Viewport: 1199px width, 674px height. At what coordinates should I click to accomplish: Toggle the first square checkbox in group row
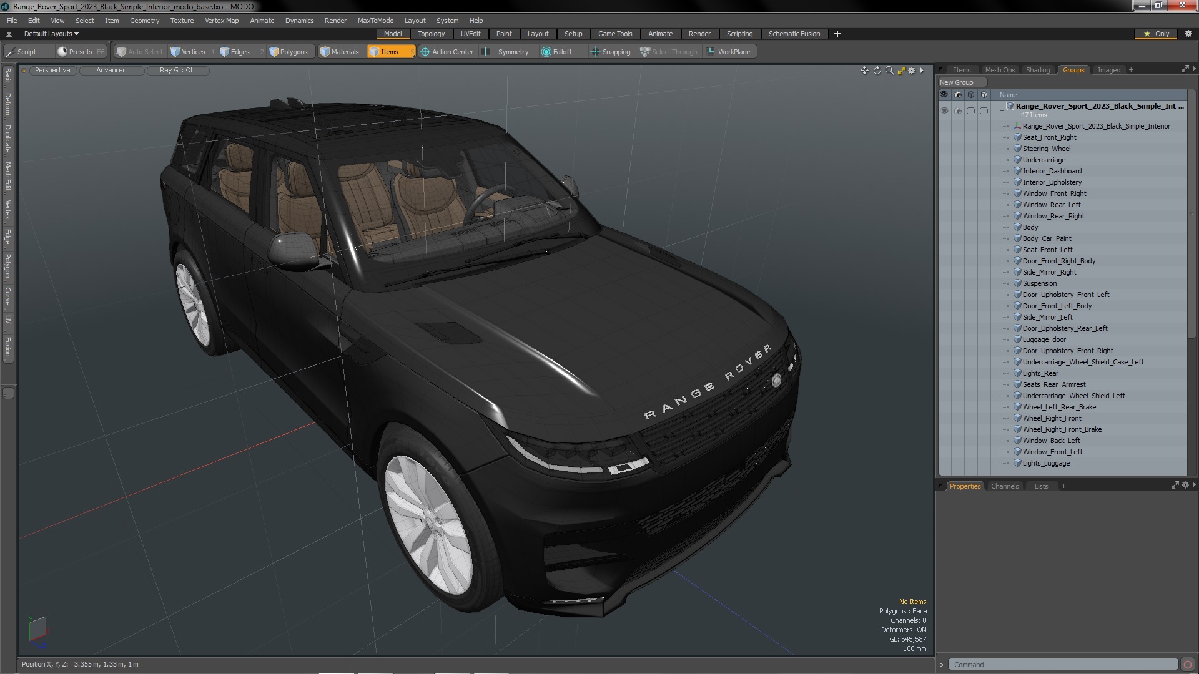pos(970,110)
